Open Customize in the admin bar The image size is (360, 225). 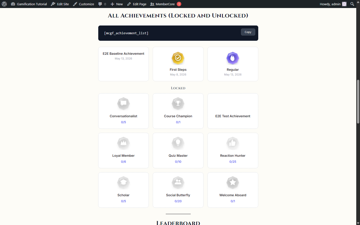click(83, 4)
